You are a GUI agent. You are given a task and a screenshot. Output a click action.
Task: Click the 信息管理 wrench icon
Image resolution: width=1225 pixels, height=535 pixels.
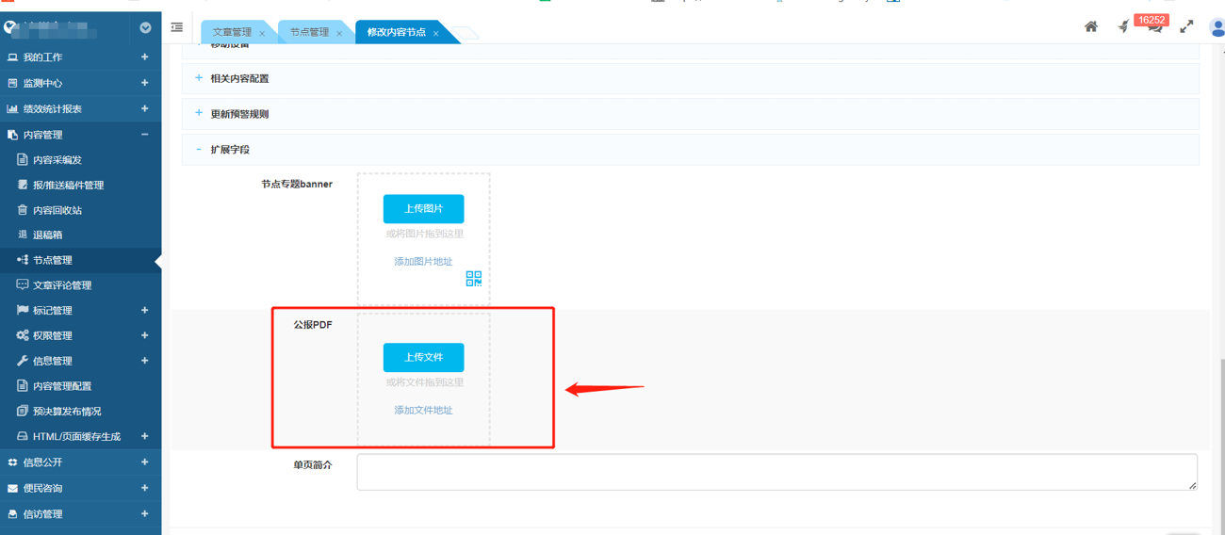(x=23, y=361)
